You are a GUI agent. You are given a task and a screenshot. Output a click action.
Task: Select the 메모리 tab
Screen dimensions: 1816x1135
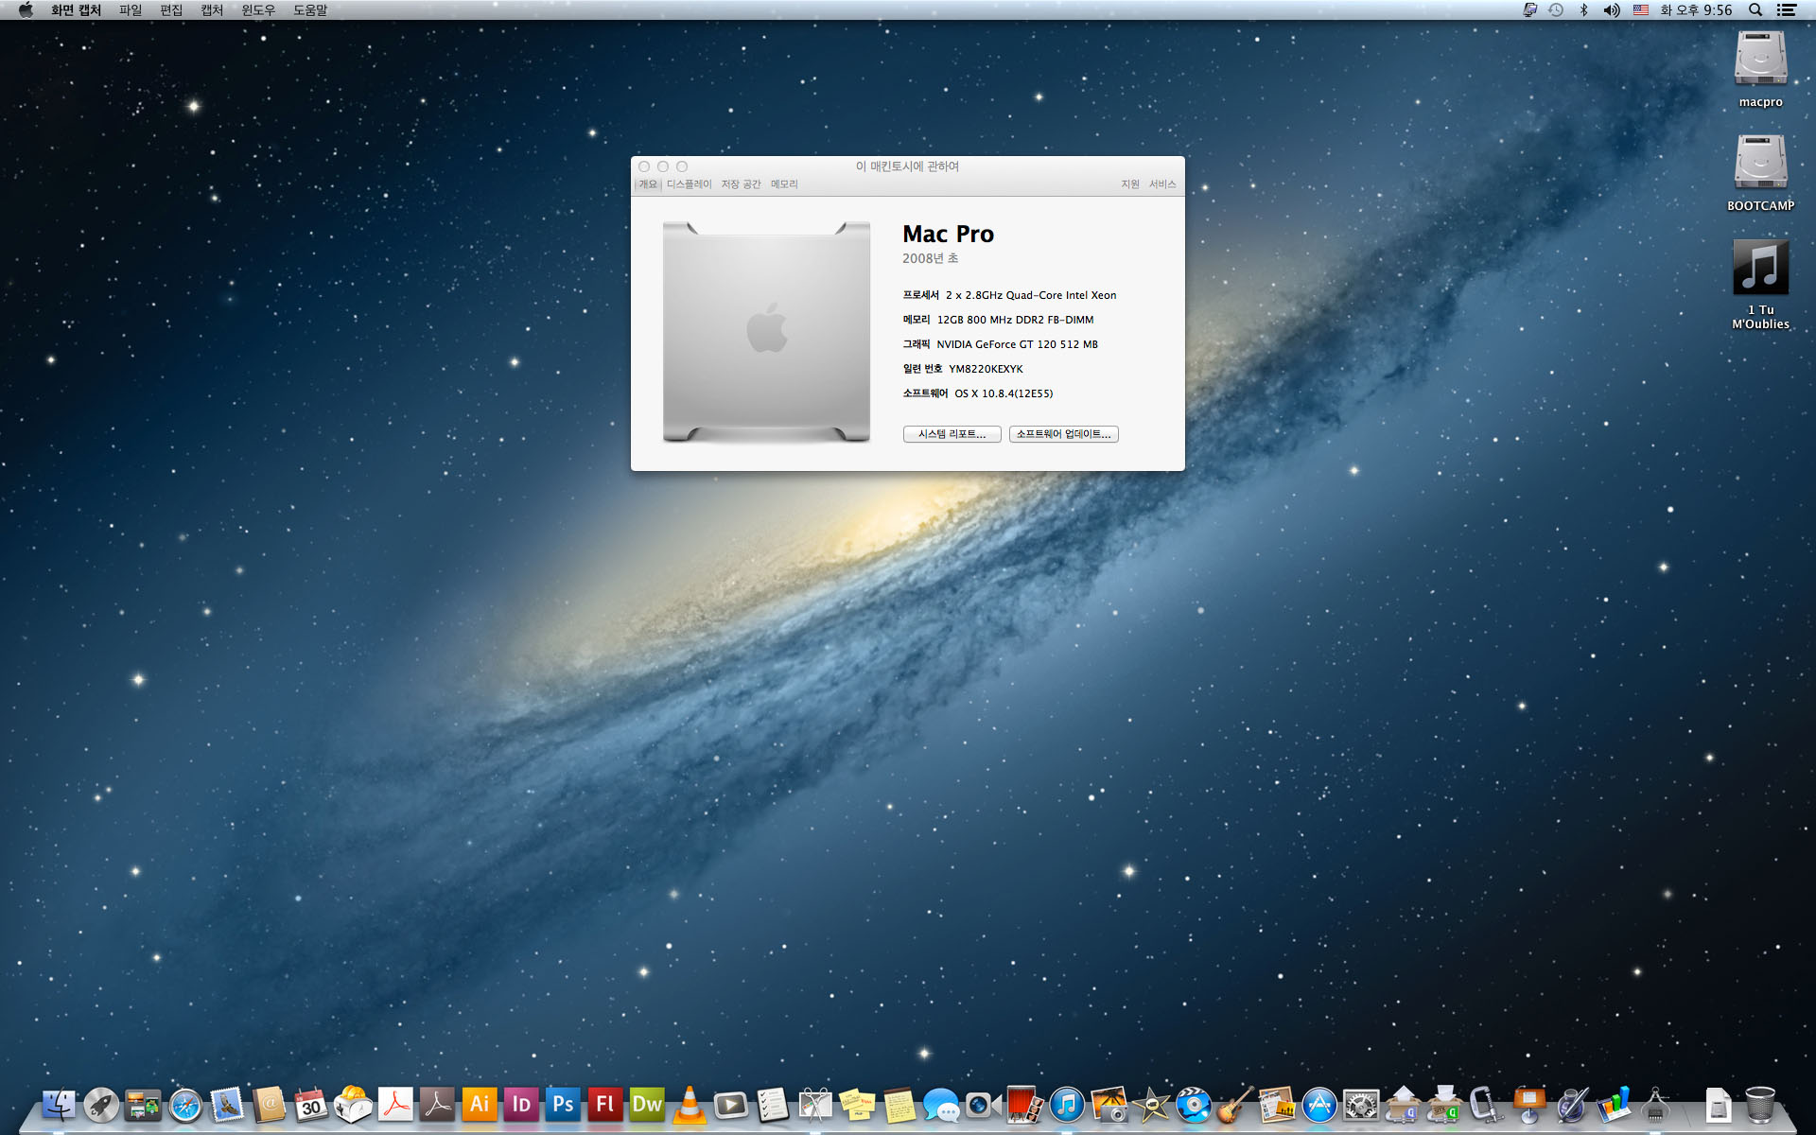[x=784, y=184]
